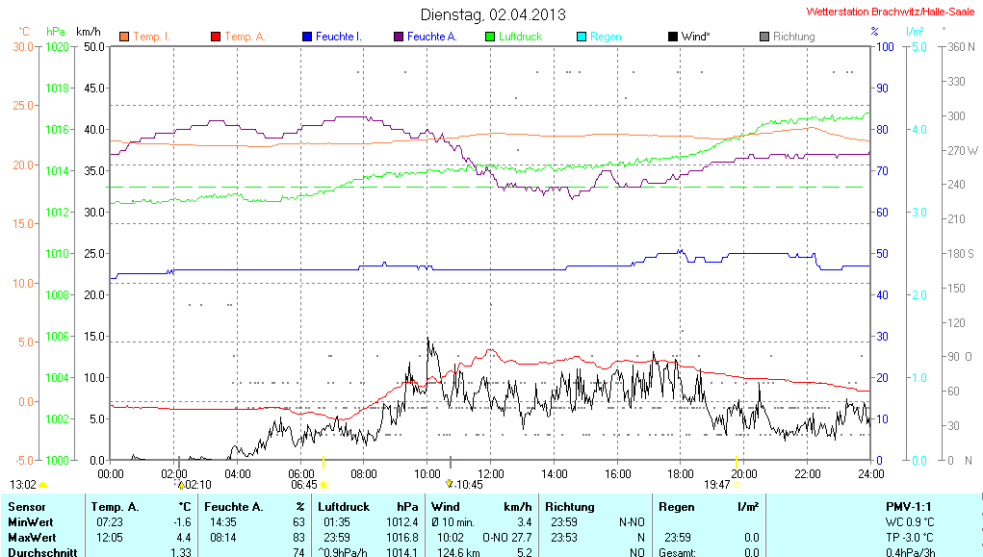
Task: Click the gray Richtung legend square
Action: click(x=764, y=37)
